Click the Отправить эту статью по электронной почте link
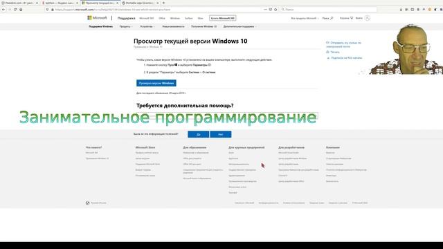The height and width of the screenshot is (249, 443). click(344, 44)
